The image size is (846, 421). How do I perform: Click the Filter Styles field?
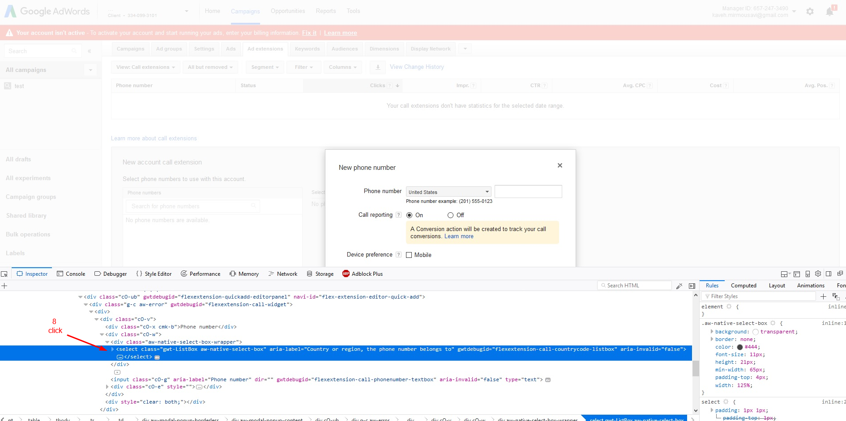(759, 296)
